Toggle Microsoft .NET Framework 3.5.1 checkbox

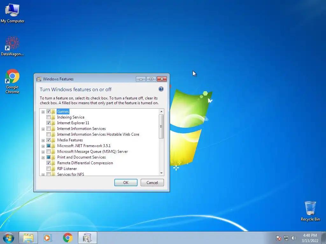pos(48,146)
